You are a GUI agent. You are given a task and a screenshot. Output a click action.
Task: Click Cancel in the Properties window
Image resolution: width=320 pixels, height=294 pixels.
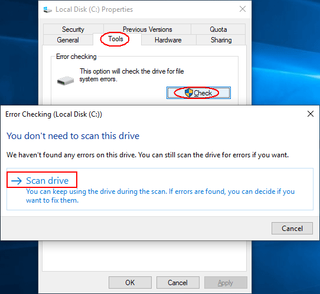click(x=178, y=283)
